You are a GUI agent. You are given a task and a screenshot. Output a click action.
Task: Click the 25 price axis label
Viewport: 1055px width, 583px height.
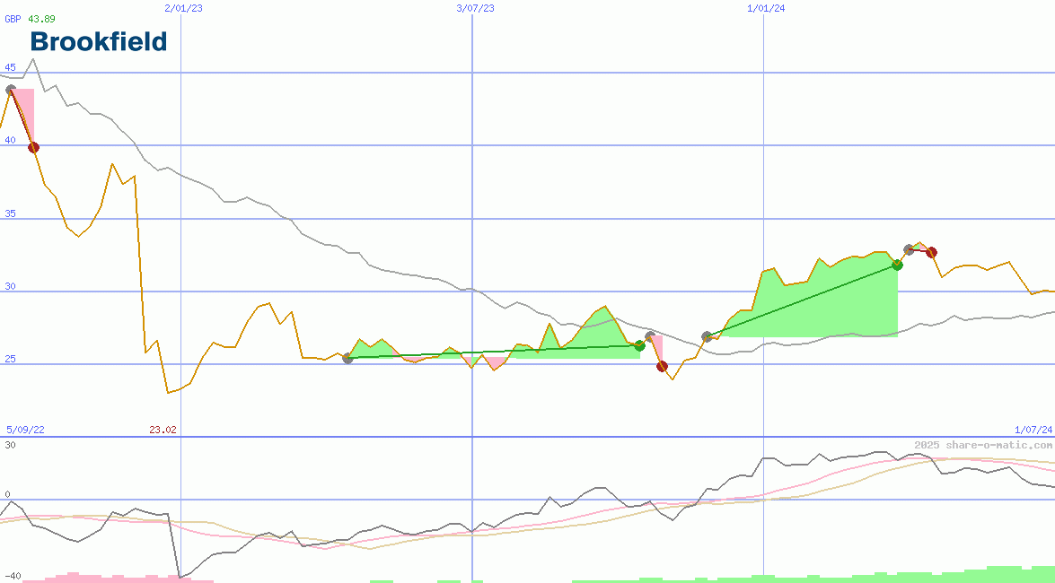point(10,359)
